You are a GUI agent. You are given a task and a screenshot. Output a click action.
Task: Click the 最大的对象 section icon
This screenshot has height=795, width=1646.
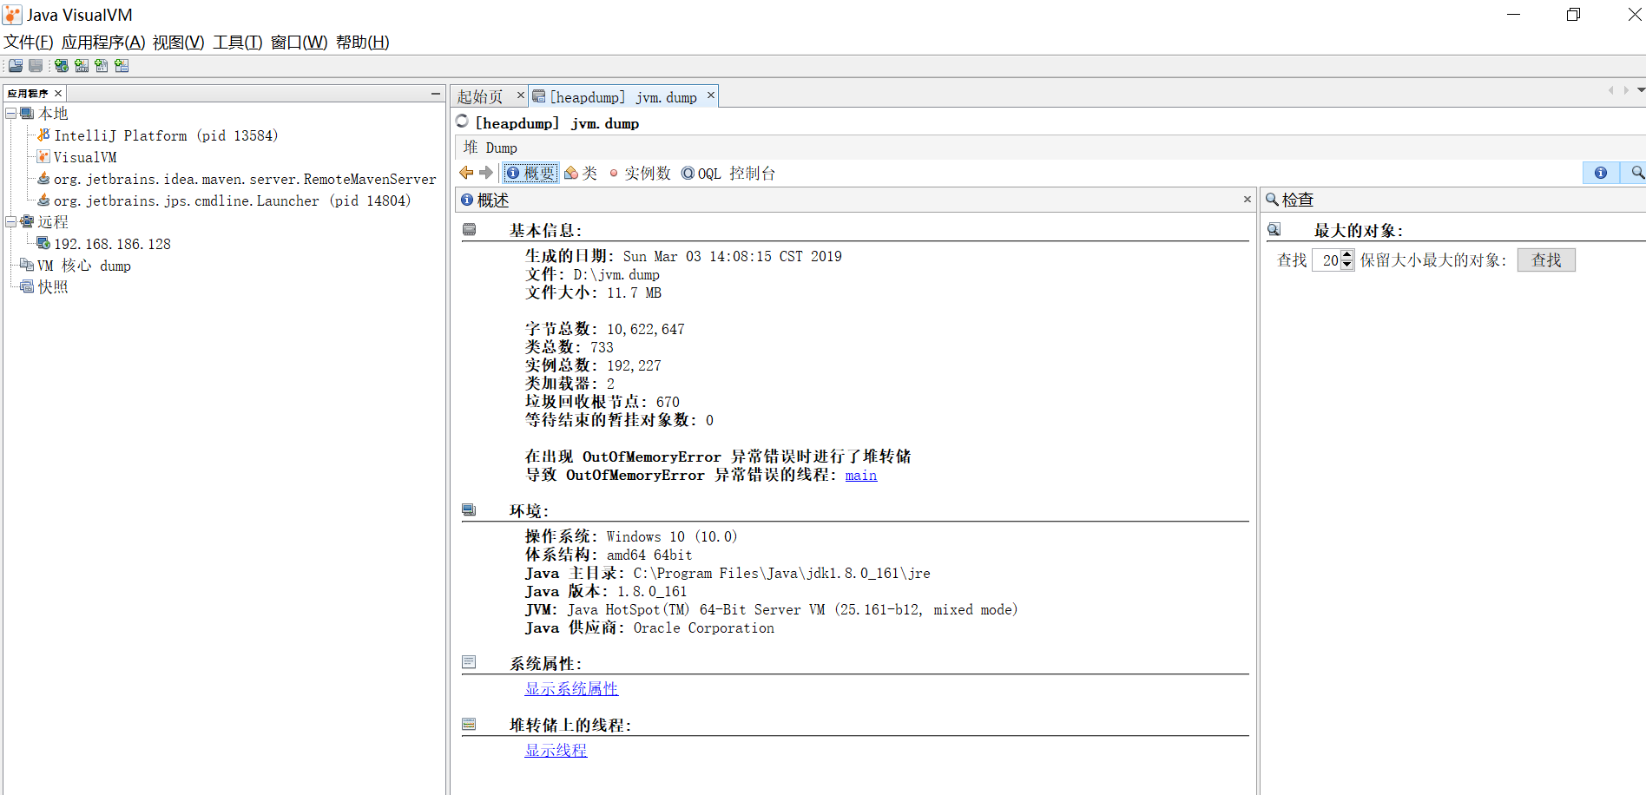point(1274,229)
